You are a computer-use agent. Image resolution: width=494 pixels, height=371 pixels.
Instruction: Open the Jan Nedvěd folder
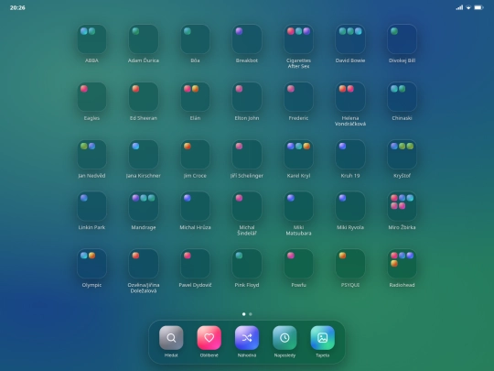(x=91, y=155)
